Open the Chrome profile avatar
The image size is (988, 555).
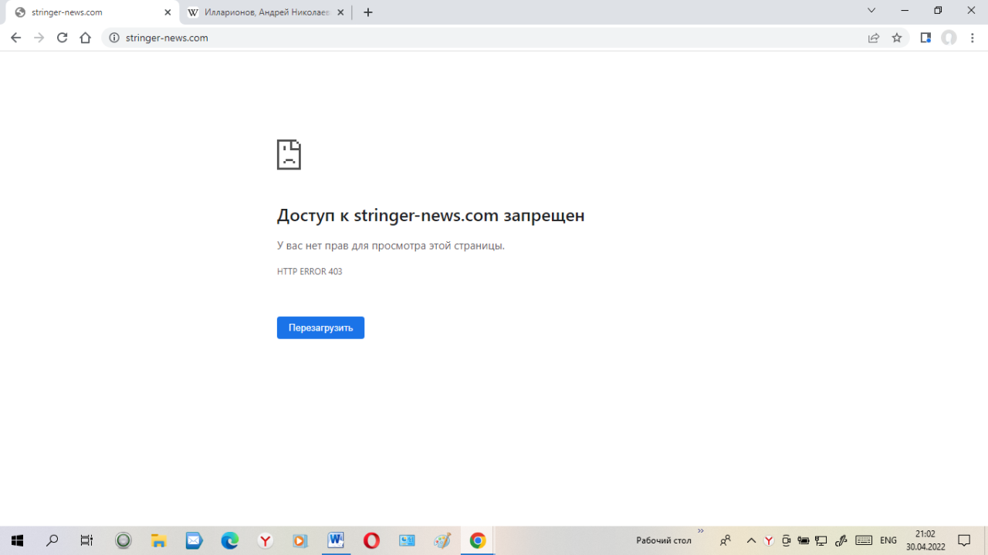(x=949, y=38)
